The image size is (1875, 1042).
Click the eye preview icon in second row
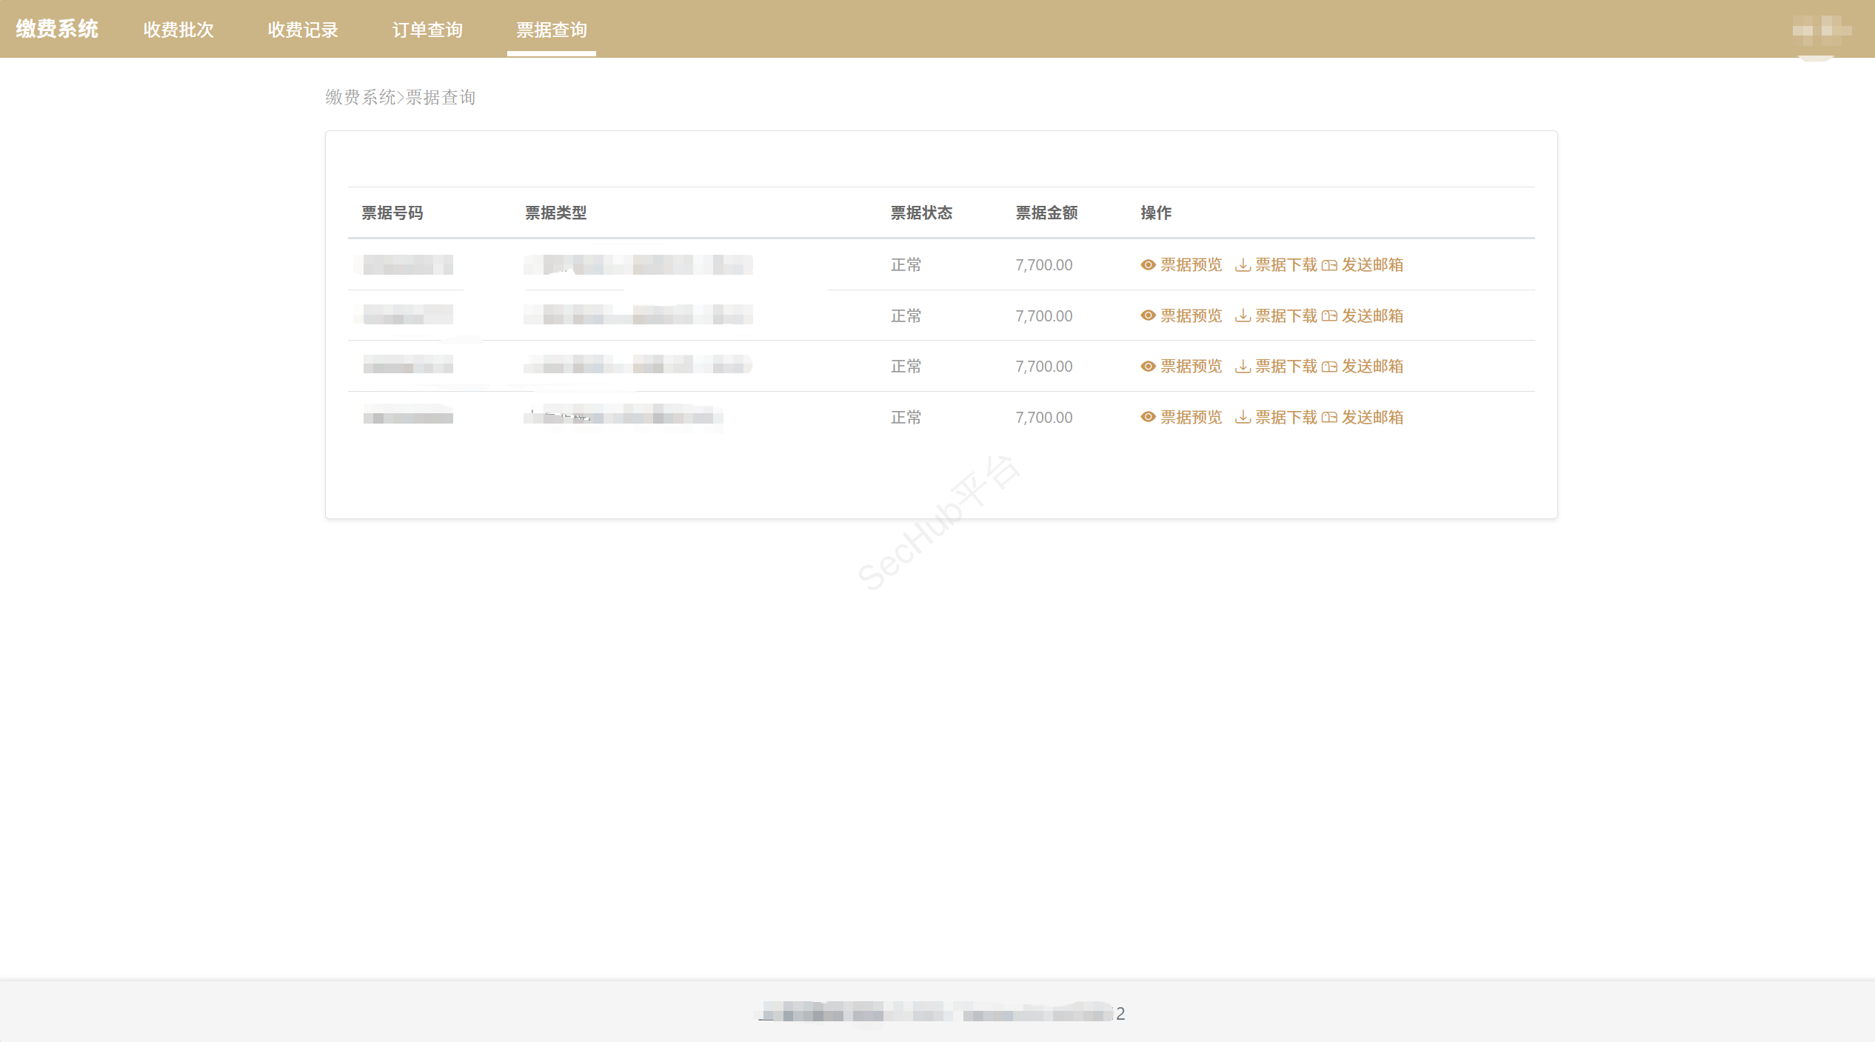[x=1148, y=315]
